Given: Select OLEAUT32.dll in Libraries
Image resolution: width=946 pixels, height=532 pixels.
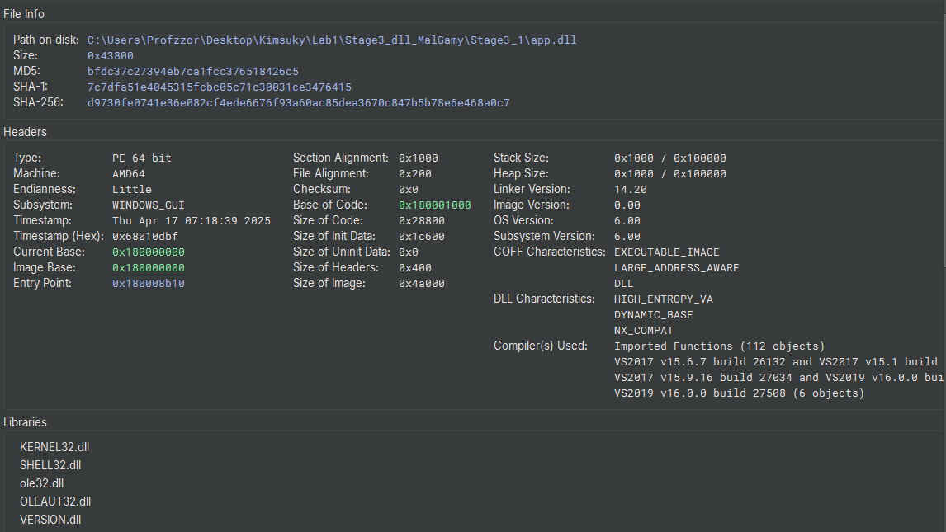Looking at the screenshot, I should pos(54,501).
